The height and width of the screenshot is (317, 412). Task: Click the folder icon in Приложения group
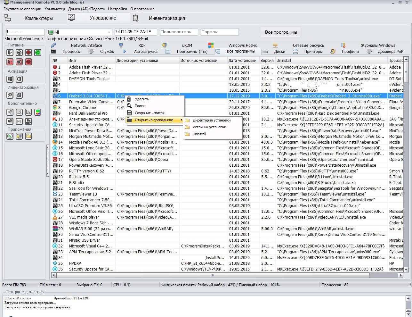[x=28, y=136]
